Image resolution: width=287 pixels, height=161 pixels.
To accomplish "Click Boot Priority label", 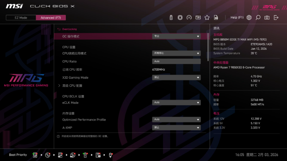I will [x=18, y=155].
